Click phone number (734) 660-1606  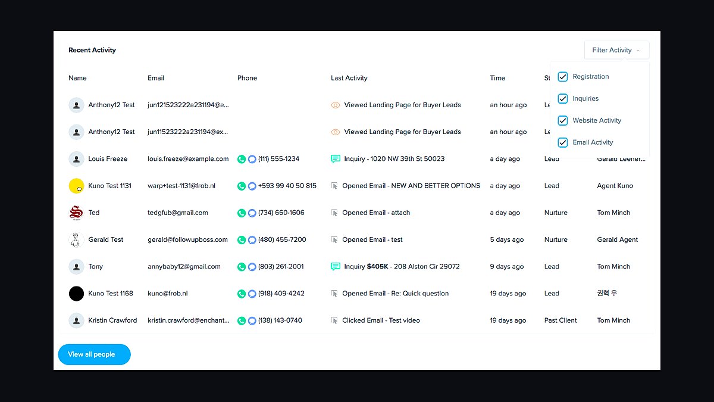281,213
